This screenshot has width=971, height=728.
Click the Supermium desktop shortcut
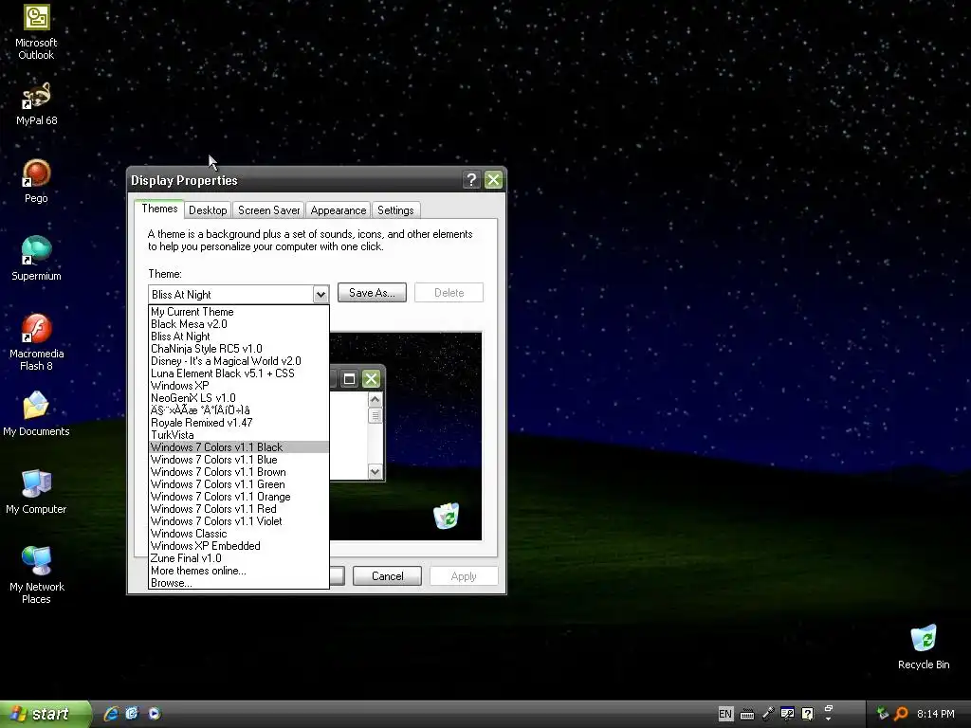36,258
